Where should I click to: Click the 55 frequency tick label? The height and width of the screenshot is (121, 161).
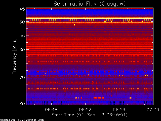click(x=22, y=36)
